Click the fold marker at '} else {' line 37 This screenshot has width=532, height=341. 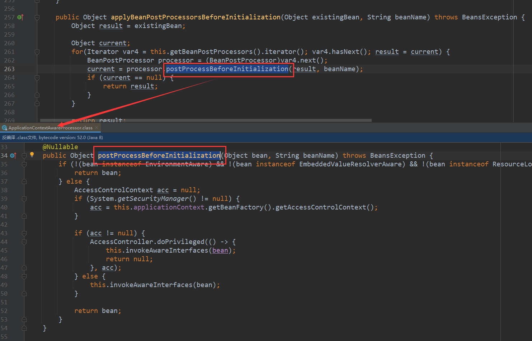pos(24,181)
